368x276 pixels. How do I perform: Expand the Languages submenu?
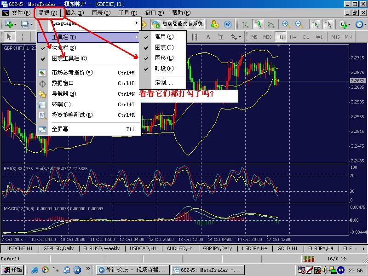(x=88, y=23)
